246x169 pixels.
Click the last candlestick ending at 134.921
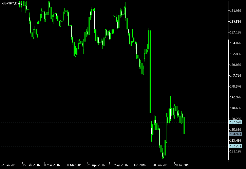[x=184, y=125]
